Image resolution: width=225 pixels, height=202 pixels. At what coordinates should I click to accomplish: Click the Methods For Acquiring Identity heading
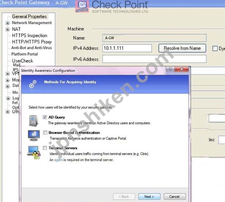(70, 82)
